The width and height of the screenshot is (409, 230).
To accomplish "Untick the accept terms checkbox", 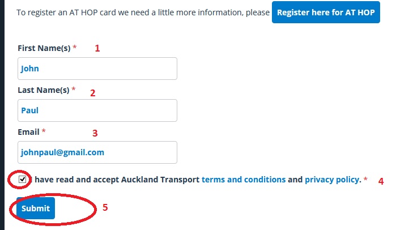I will tap(22, 180).
